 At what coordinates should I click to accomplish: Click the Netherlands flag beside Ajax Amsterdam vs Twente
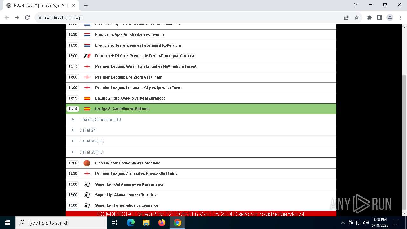coord(87,35)
